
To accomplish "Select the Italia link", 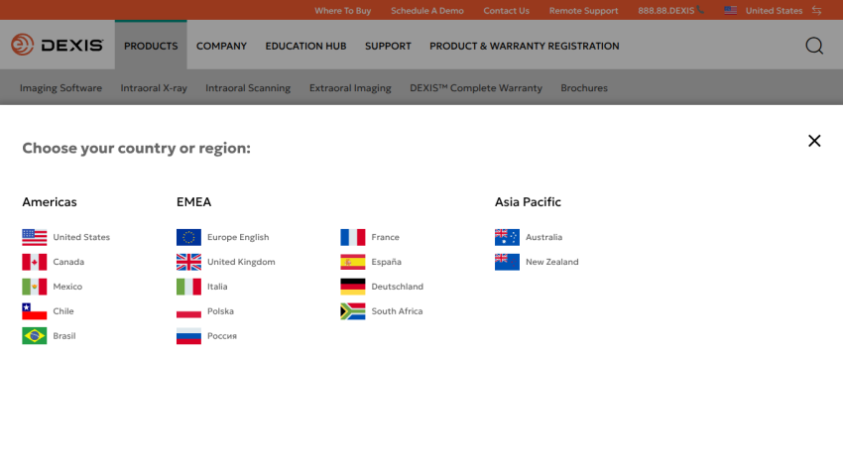I will coord(217,287).
